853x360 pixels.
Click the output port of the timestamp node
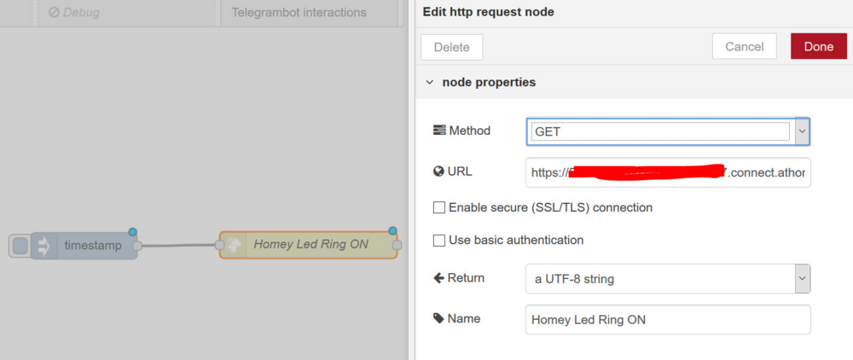pos(137,246)
